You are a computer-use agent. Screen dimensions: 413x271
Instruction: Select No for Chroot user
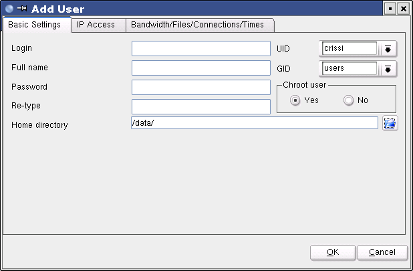(348, 100)
